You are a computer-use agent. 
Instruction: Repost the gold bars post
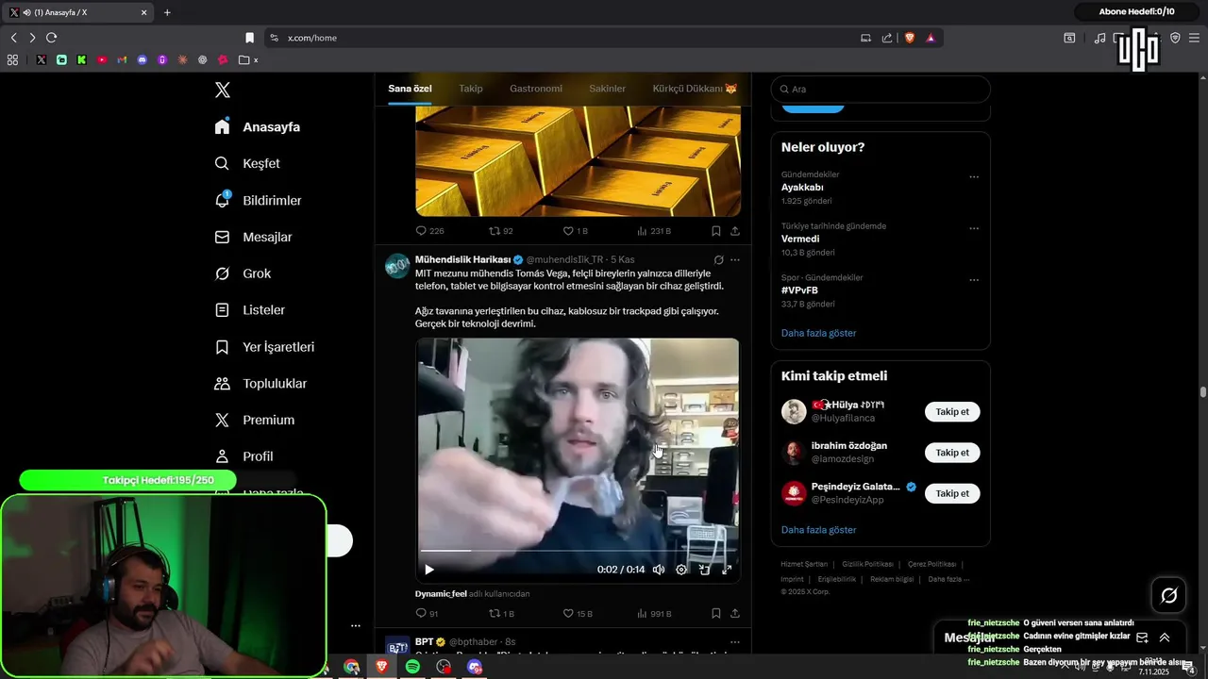tap(501, 231)
